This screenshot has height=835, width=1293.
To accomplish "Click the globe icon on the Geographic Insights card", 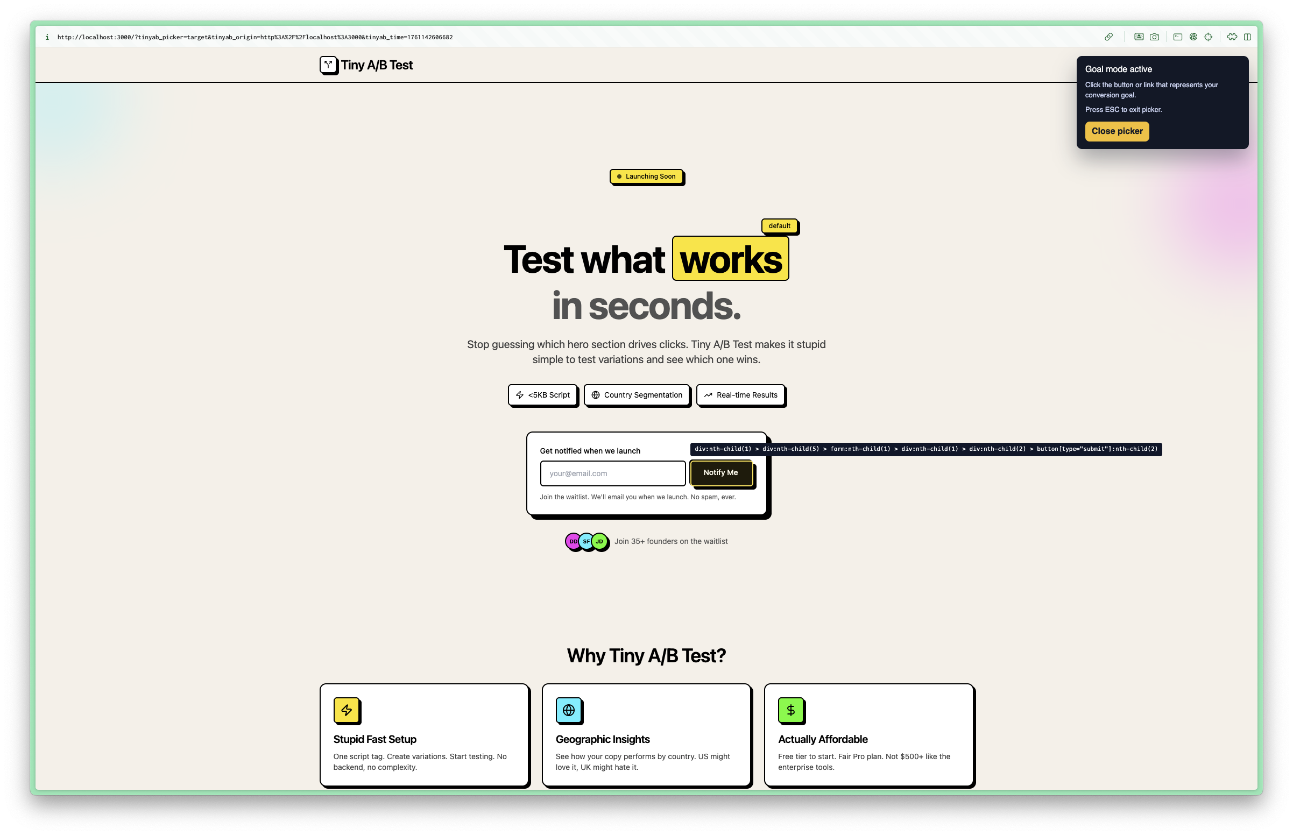I will (569, 710).
